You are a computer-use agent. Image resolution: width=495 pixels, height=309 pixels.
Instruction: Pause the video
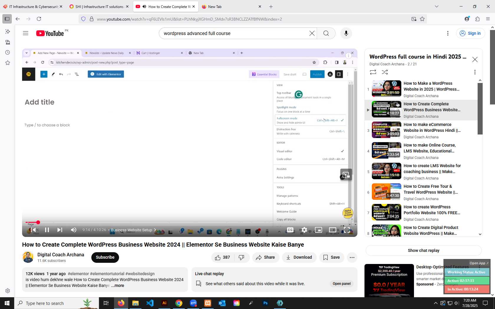[47, 230]
